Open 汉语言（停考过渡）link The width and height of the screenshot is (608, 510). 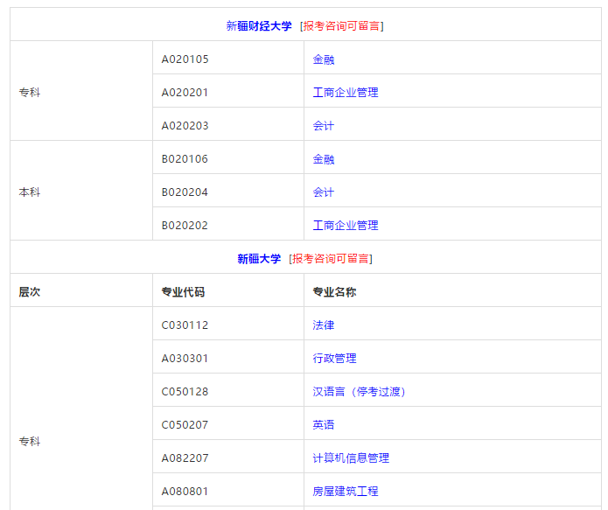(x=359, y=392)
